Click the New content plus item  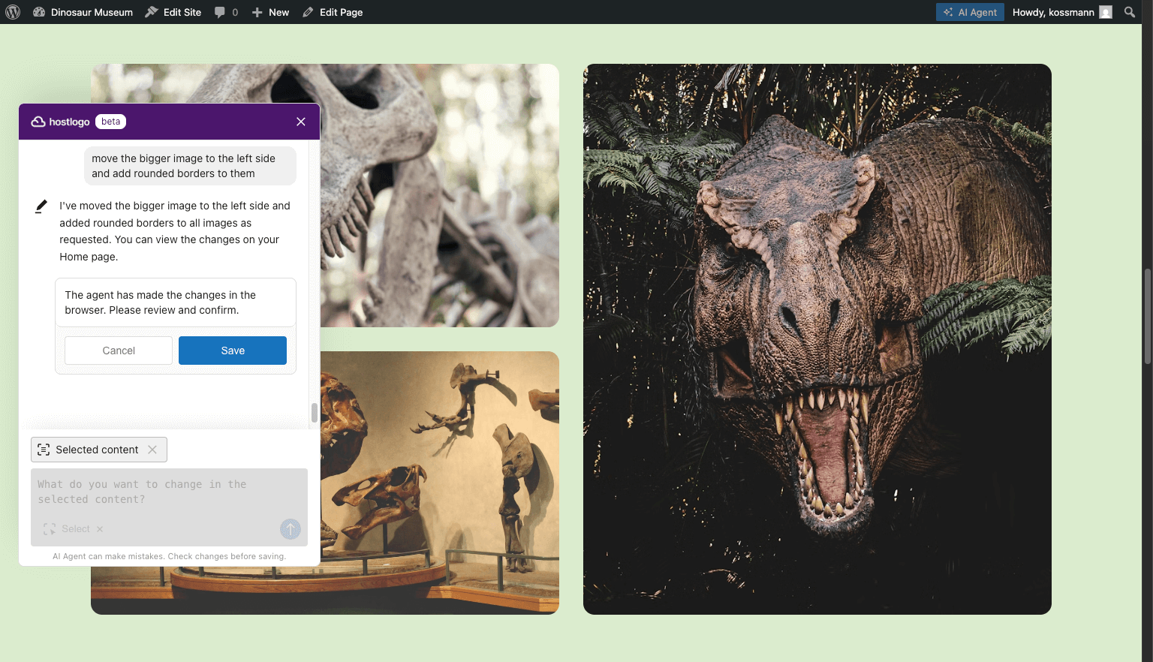[270, 12]
